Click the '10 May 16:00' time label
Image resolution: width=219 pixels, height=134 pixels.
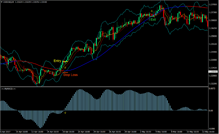pos(193,132)
